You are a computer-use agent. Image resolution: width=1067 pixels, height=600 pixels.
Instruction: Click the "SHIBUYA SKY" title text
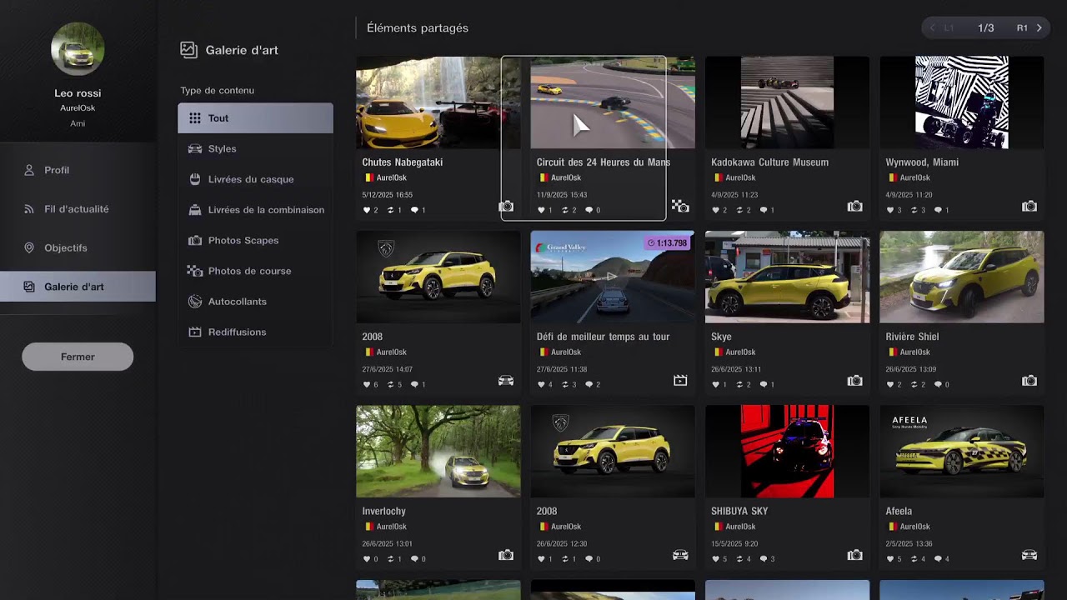pyautogui.click(x=739, y=511)
